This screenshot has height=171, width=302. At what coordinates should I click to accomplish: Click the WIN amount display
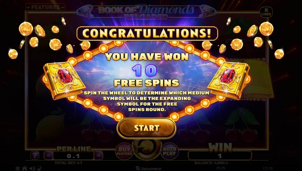coord(220,156)
